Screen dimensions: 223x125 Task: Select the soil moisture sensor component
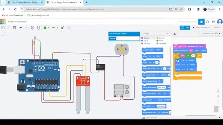point(83,94)
